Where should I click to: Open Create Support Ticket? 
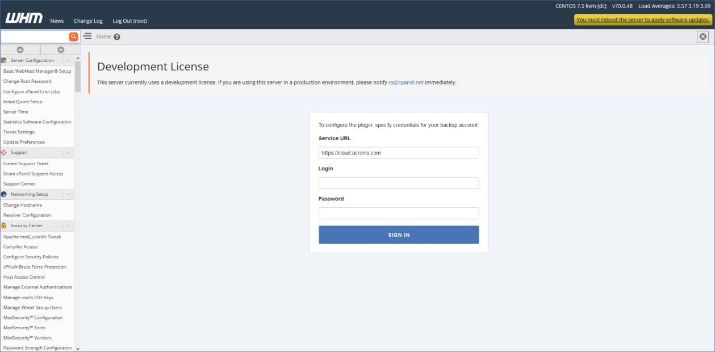(26, 164)
